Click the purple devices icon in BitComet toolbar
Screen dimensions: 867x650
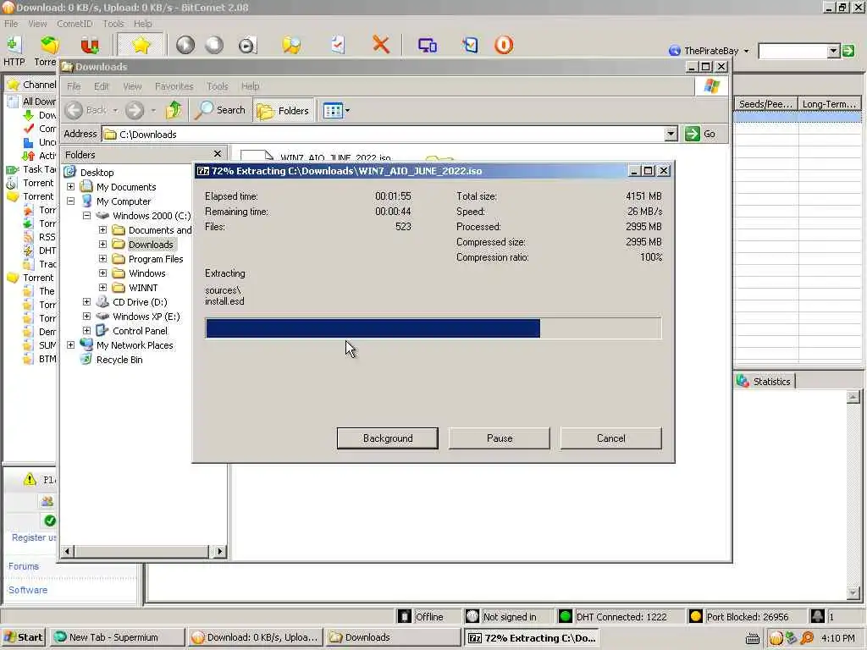pos(428,45)
